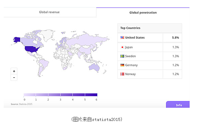Open the Info button

(178, 104)
